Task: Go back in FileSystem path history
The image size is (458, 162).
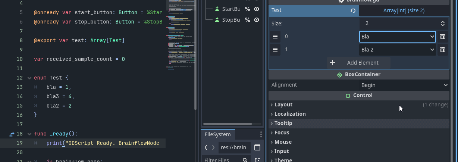Action: tap(206, 147)
